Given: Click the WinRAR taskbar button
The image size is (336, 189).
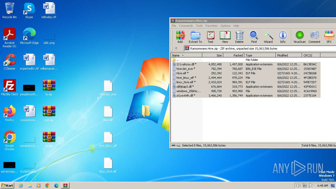Looking at the screenshot, I should (x=65, y=186).
